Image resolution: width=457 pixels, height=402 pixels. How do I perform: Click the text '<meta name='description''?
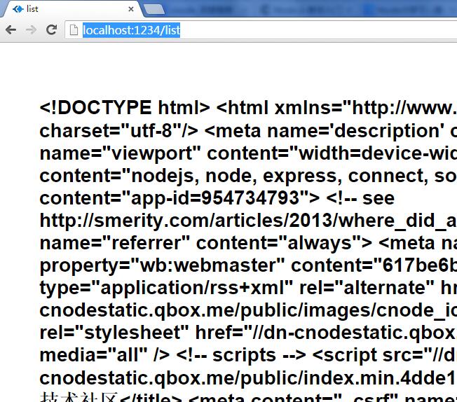point(325,131)
